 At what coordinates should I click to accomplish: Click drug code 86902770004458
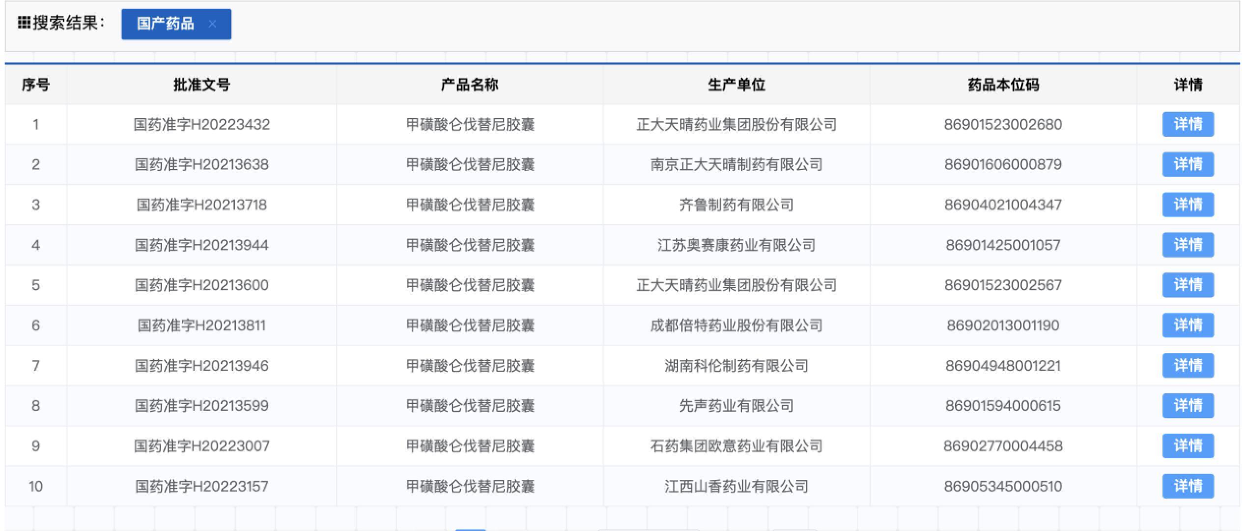click(1003, 446)
